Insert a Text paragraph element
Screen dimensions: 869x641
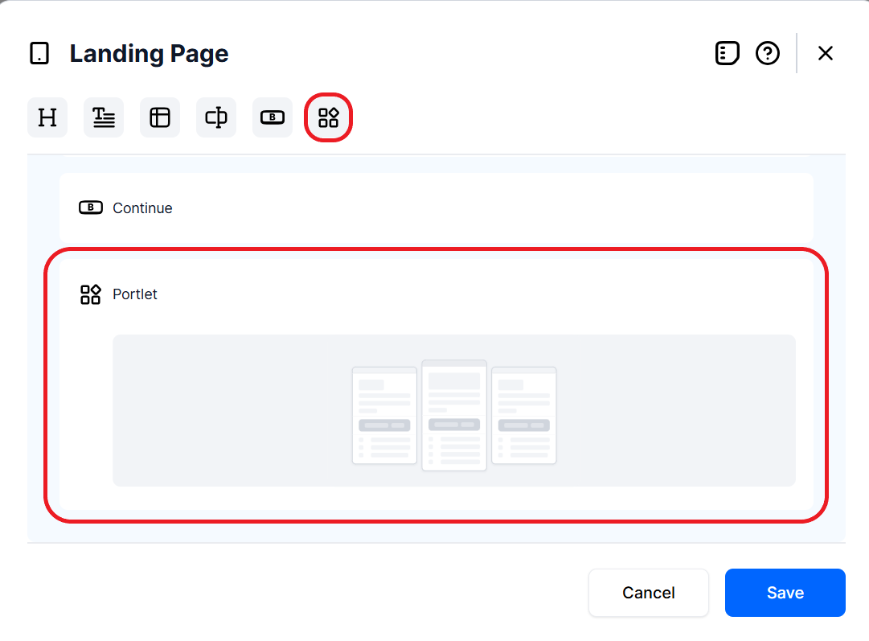104,118
